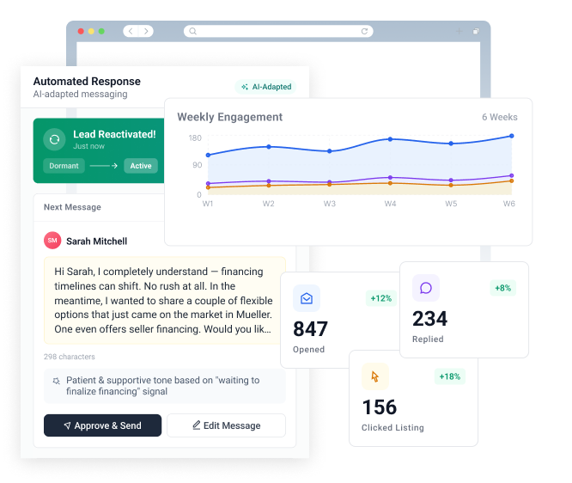Click the +18% Clicked Listing badge
This screenshot has height=483, width=572.
coord(449,376)
